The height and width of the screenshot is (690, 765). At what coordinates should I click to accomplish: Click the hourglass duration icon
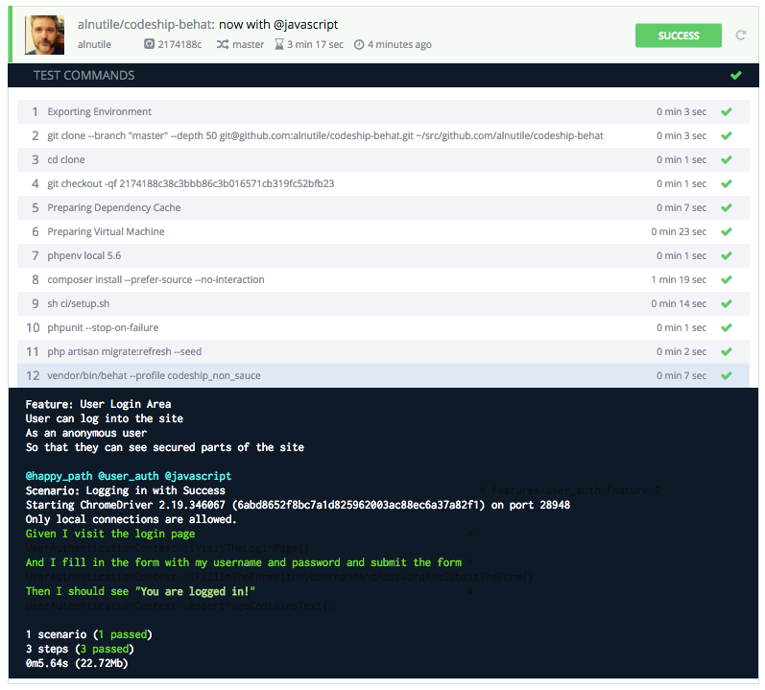point(279,44)
